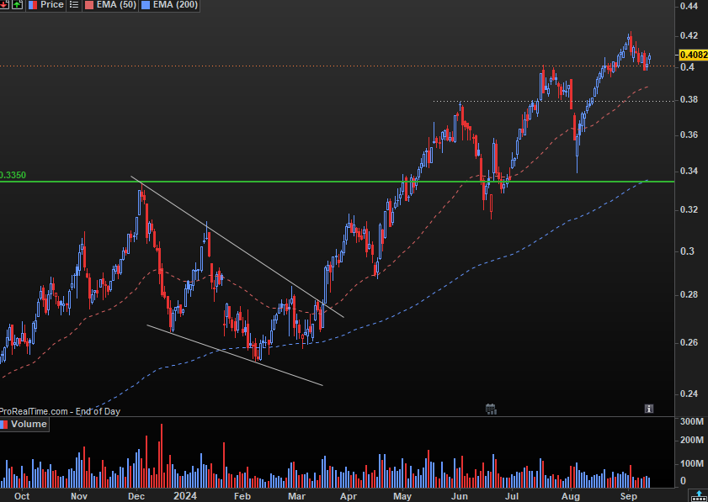Click the Sep label on time axis
Image resolution: width=708 pixels, height=502 pixels.
[x=629, y=496]
